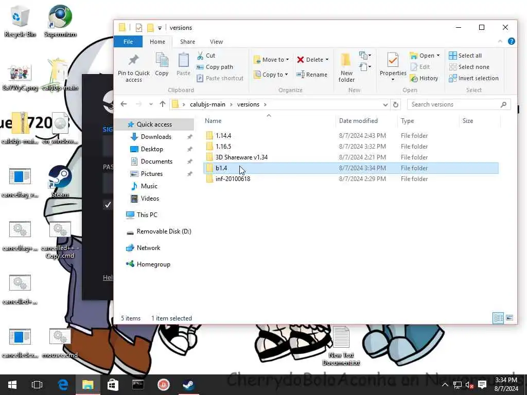Select Network in navigation pane

148,248
